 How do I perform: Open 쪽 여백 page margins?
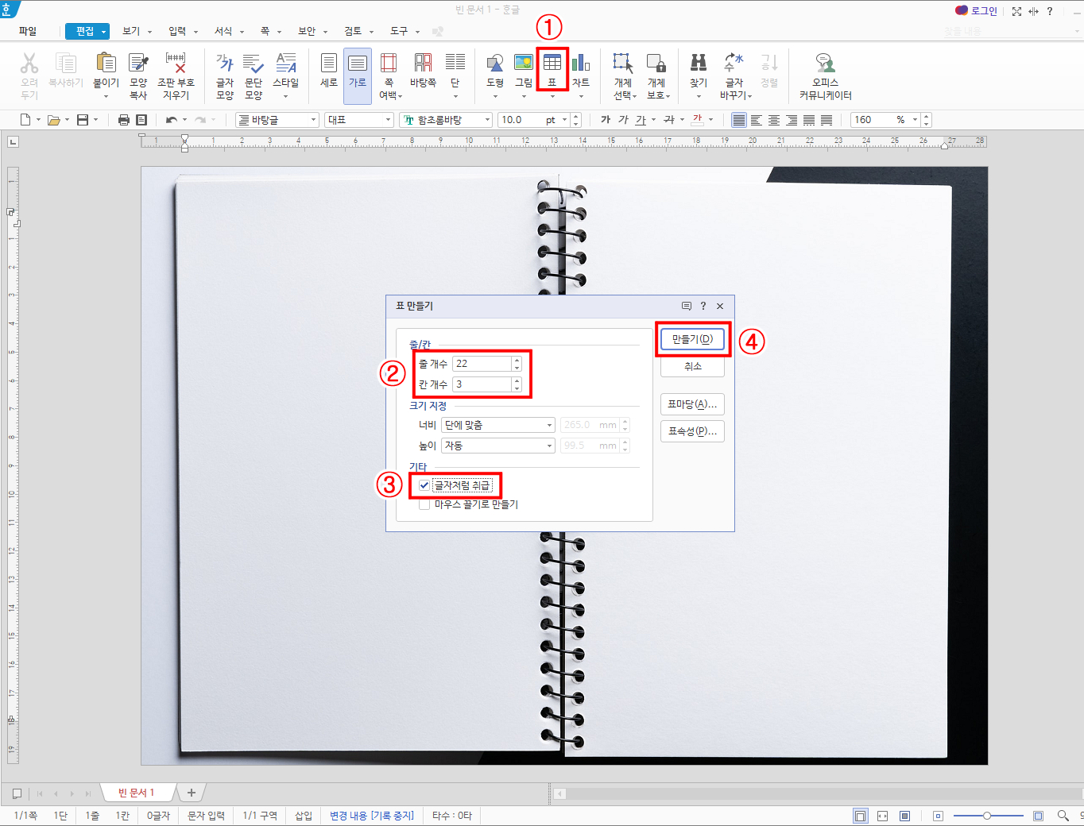(x=389, y=64)
